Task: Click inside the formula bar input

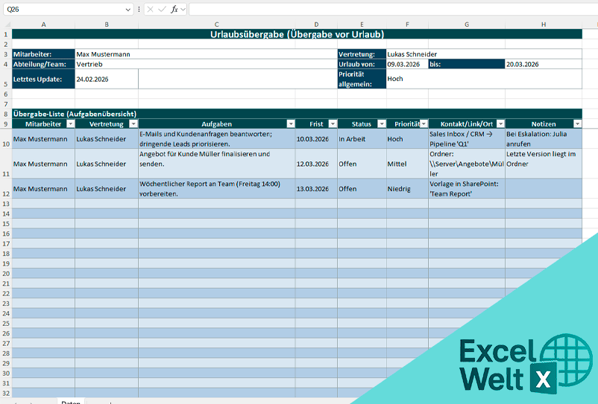Action: (388, 9)
